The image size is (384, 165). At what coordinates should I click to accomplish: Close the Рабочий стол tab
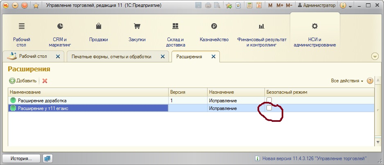(x=58, y=57)
